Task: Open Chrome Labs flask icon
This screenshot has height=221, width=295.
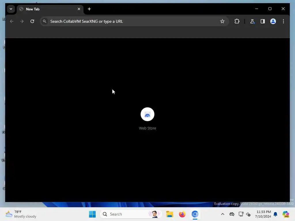Action: (252, 21)
